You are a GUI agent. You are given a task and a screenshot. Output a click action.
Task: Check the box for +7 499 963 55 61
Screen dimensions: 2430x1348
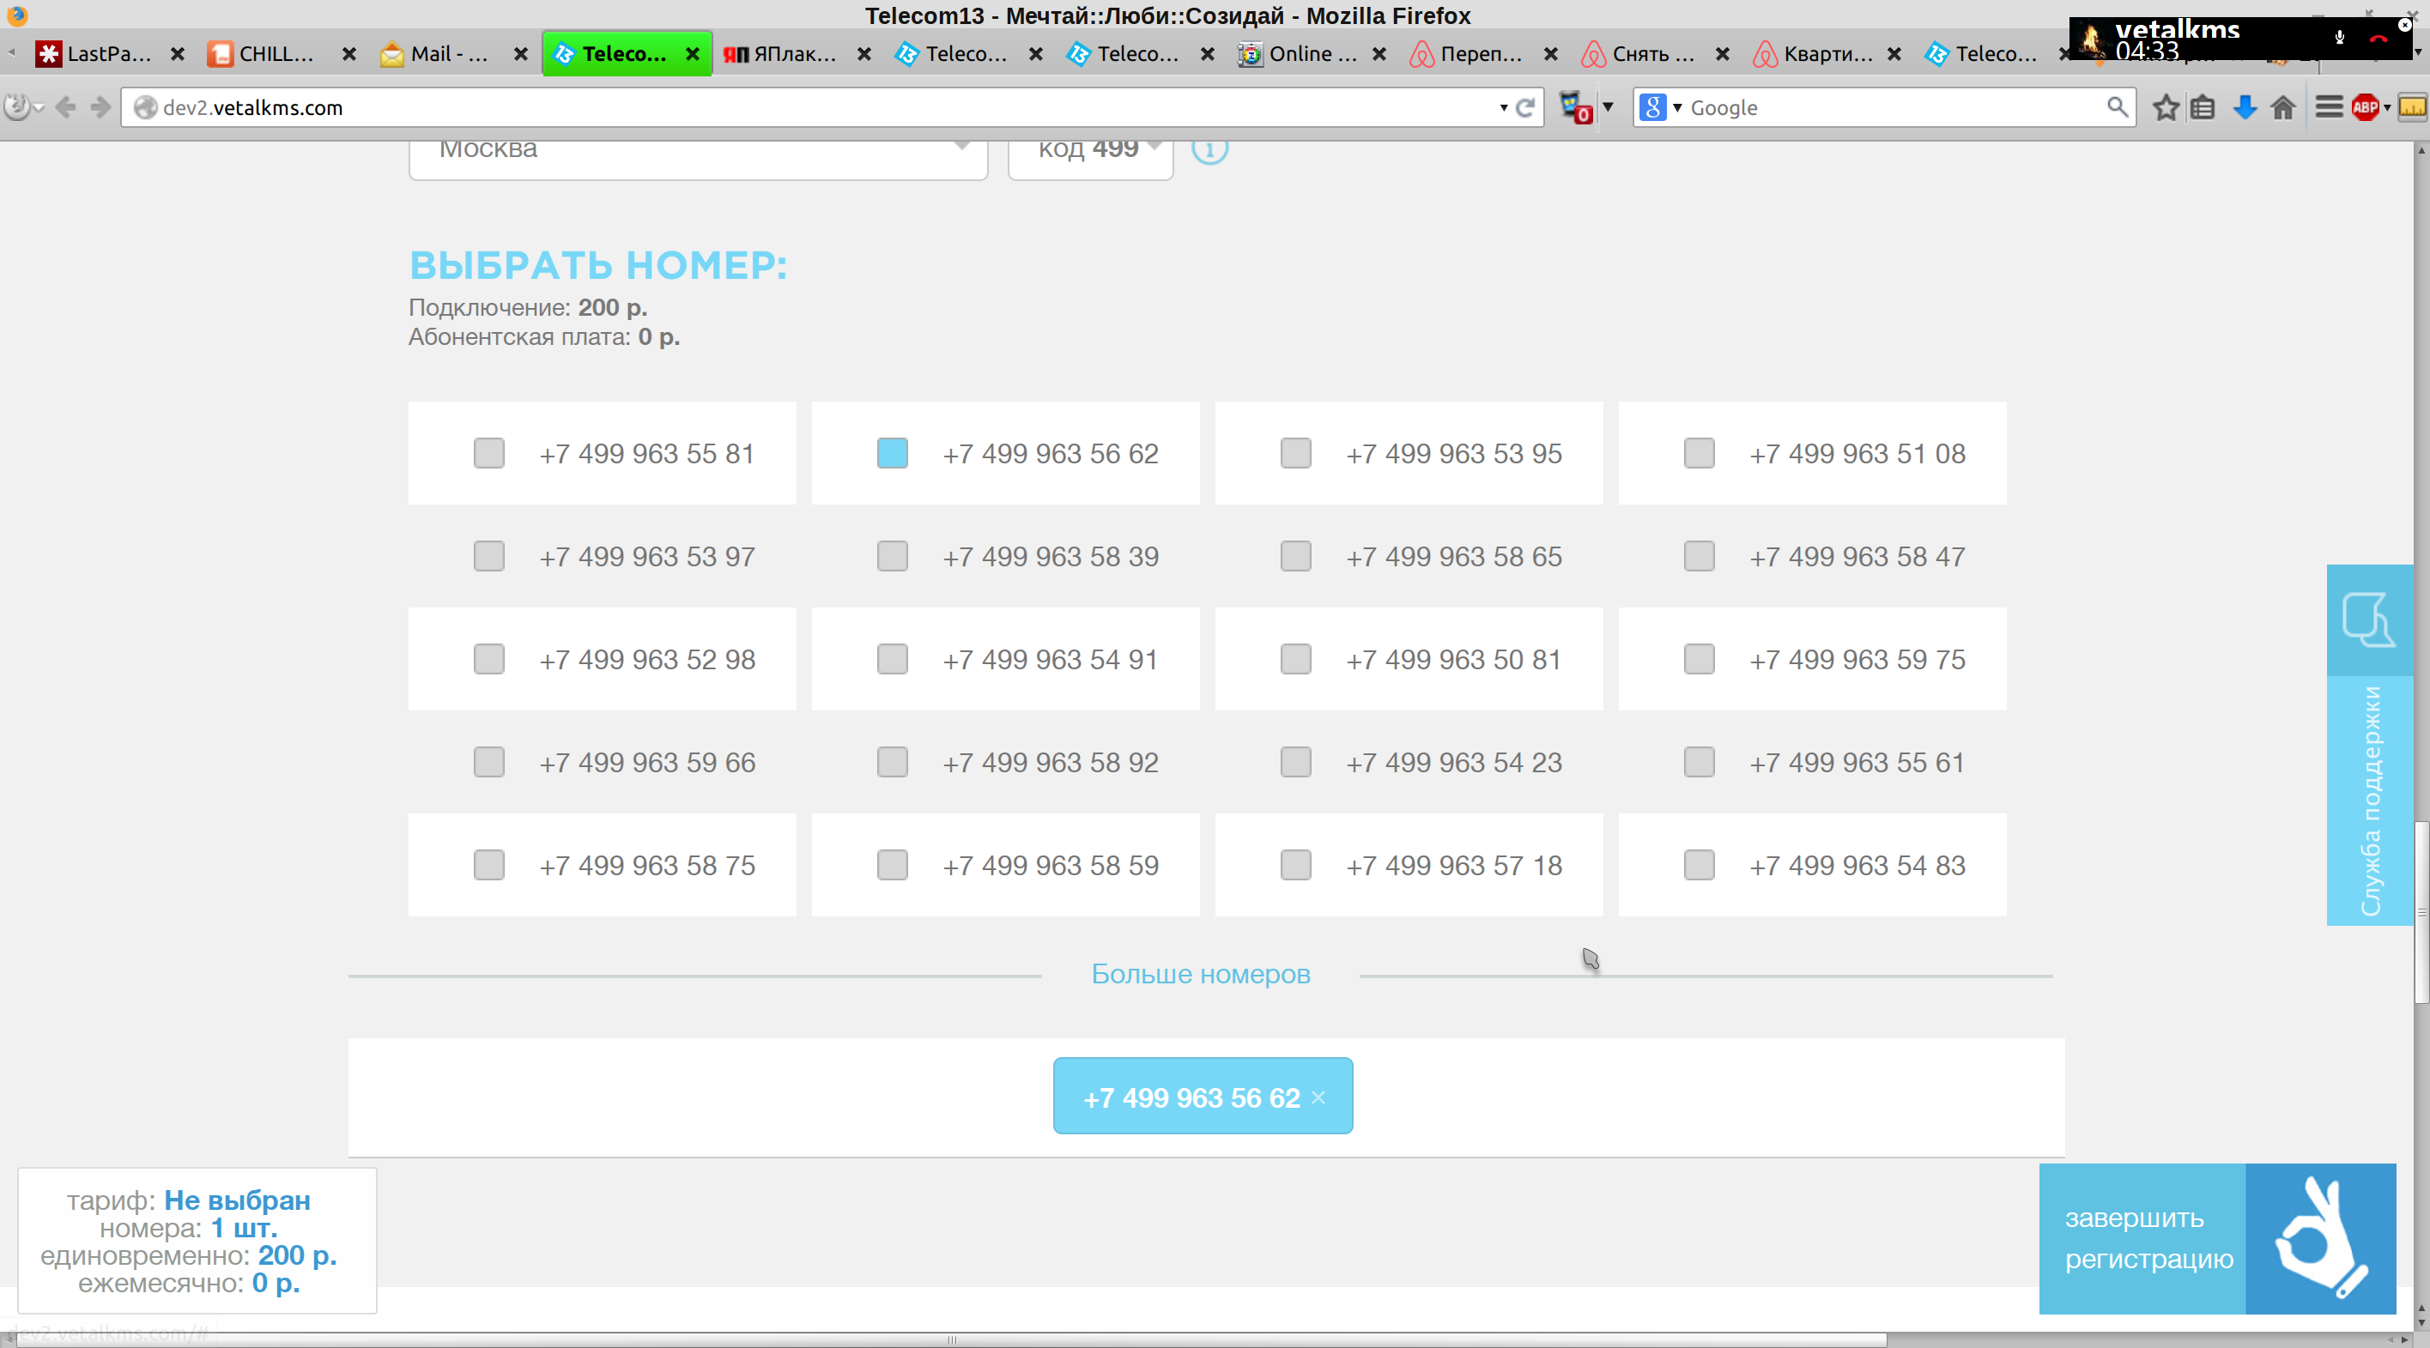pos(1700,762)
